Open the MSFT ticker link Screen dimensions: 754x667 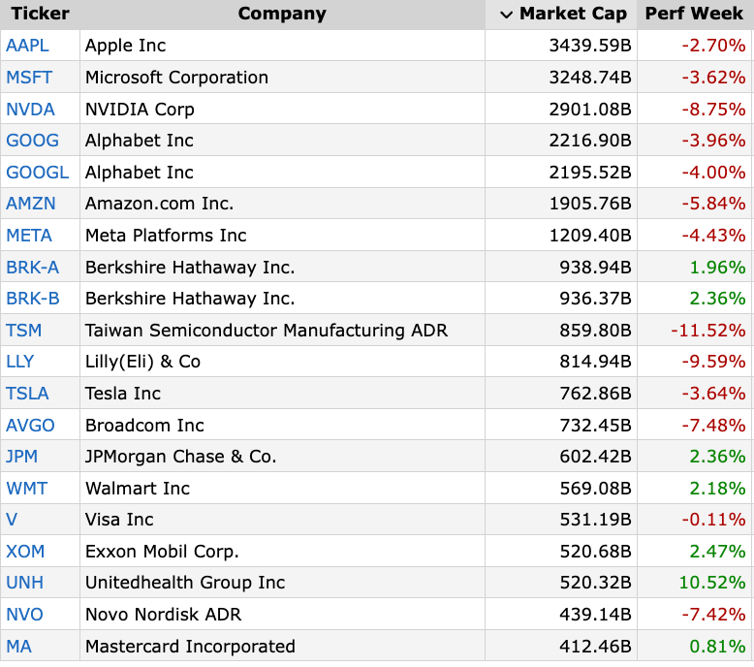pyautogui.click(x=28, y=78)
